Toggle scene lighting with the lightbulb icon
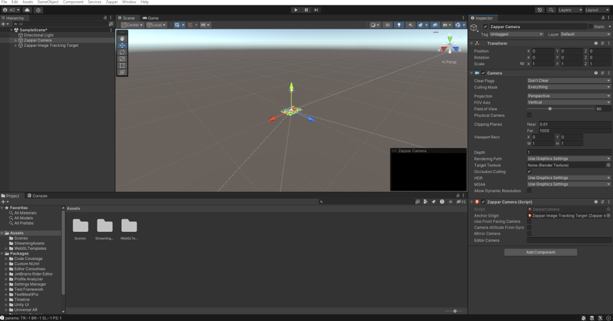Viewport: 613px width, 321px height. click(400, 25)
